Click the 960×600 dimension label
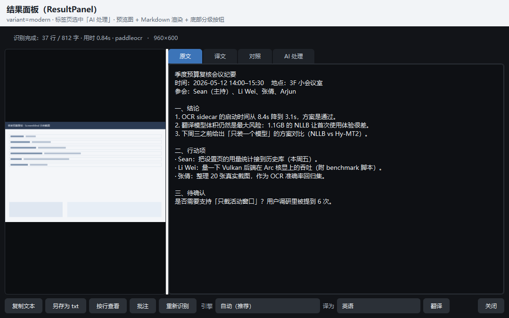 click(x=165, y=38)
